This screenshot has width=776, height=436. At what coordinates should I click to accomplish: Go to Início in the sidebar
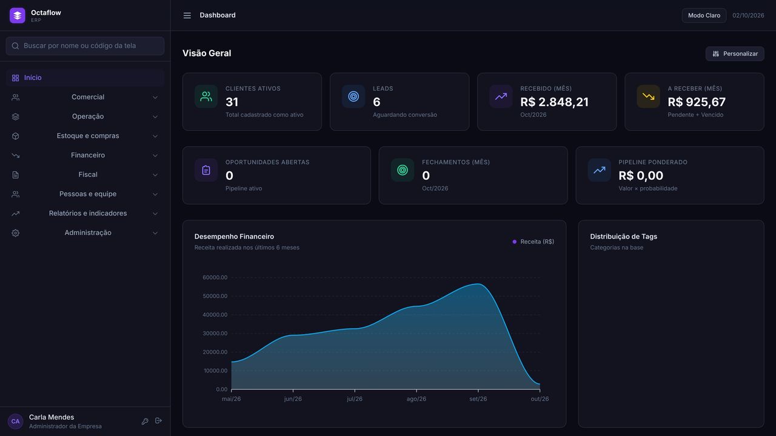(x=85, y=78)
